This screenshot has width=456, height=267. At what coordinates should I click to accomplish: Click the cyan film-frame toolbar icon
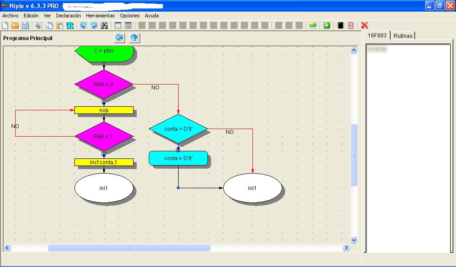tap(70, 25)
